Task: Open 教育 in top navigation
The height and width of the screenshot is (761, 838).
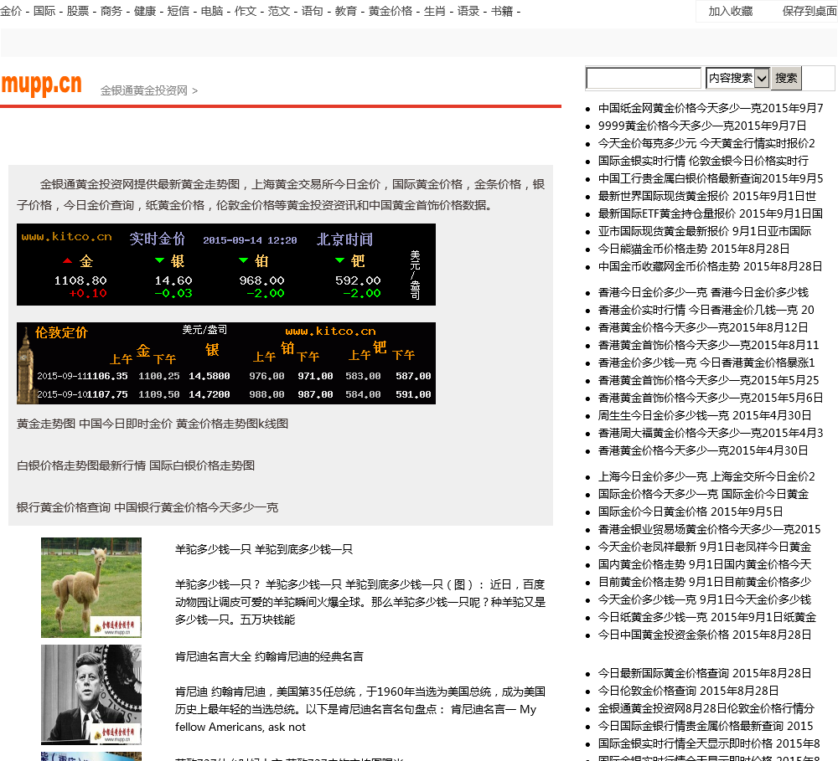Action: pos(346,11)
